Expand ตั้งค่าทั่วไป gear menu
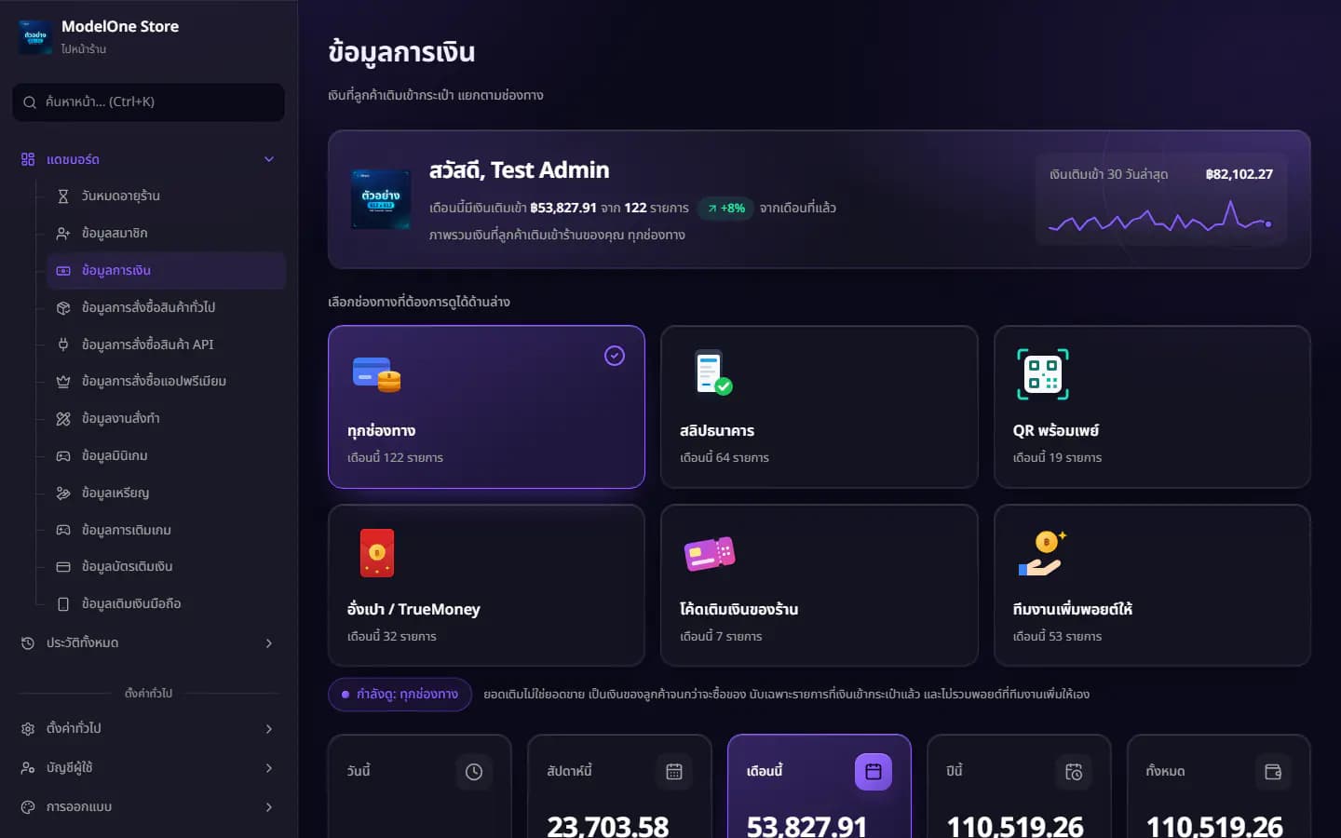Screen dimensions: 1341x838 pyautogui.click(x=149, y=728)
